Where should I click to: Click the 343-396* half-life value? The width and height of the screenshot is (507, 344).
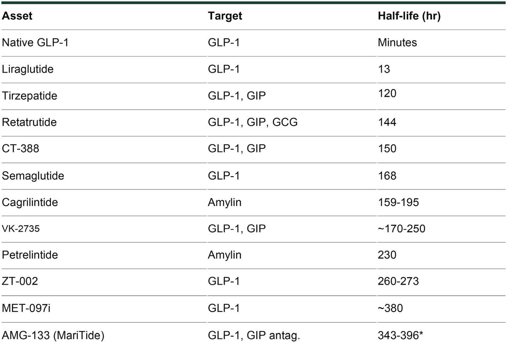[x=400, y=335]
